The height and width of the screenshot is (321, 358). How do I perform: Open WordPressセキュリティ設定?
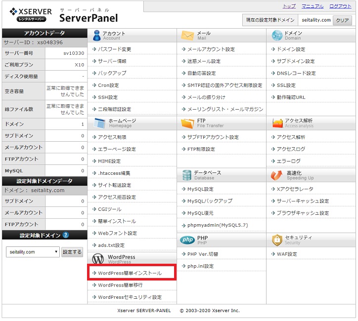tap(130, 297)
